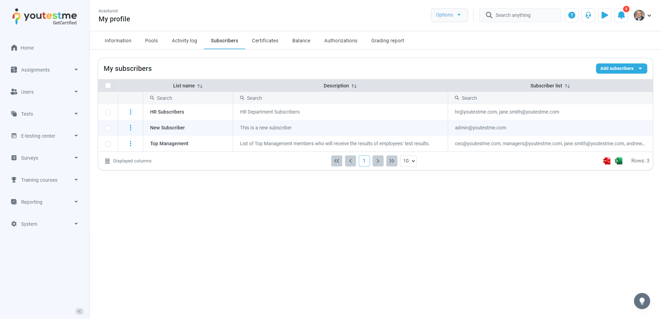Open the support headset icon
Screen dimensions: 661x319
coord(588,15)
